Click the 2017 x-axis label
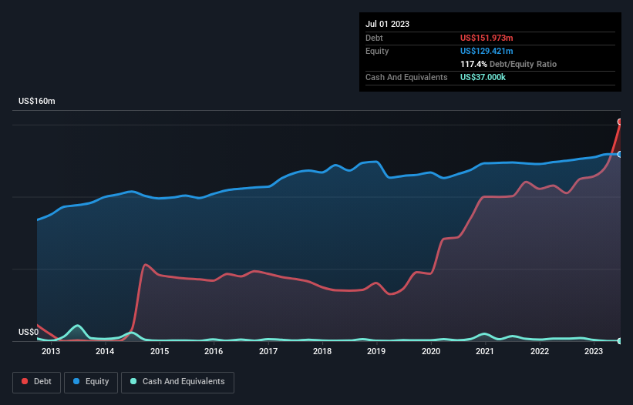633x405 pixels. [x=268, y=351]
